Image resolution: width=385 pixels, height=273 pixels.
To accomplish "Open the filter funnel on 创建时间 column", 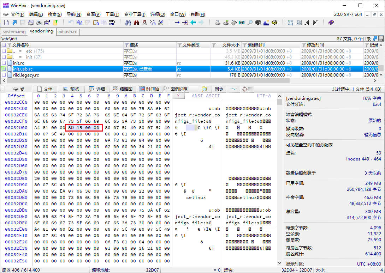I will pos(244,45).
